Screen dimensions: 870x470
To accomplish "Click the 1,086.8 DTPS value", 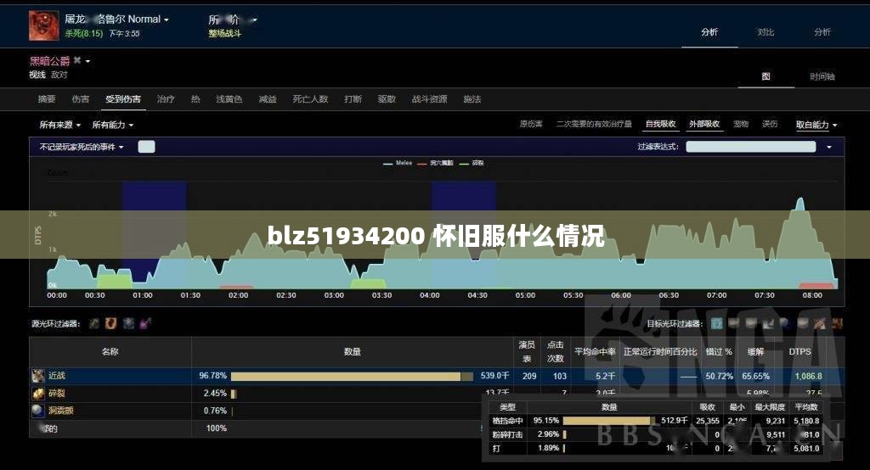I will 809,376.
